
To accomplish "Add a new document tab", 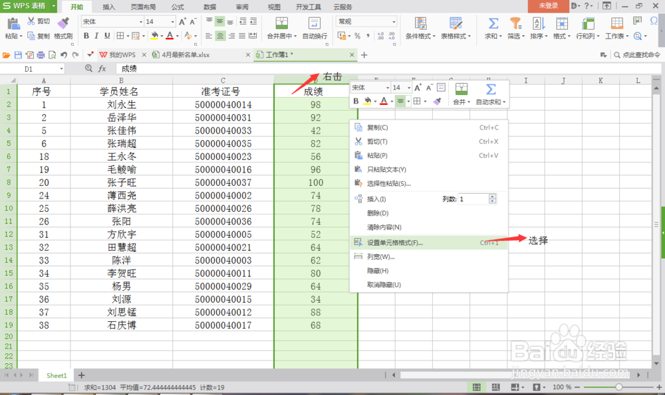I will tap(364, 55).
